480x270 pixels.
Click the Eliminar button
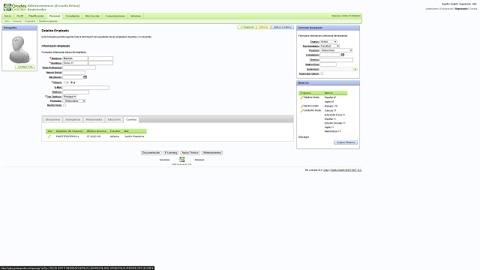tap(263, 27)
